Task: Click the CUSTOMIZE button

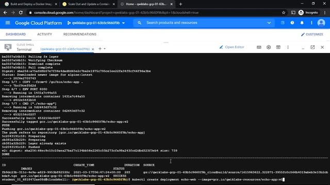Action: [x=312, y=34]
